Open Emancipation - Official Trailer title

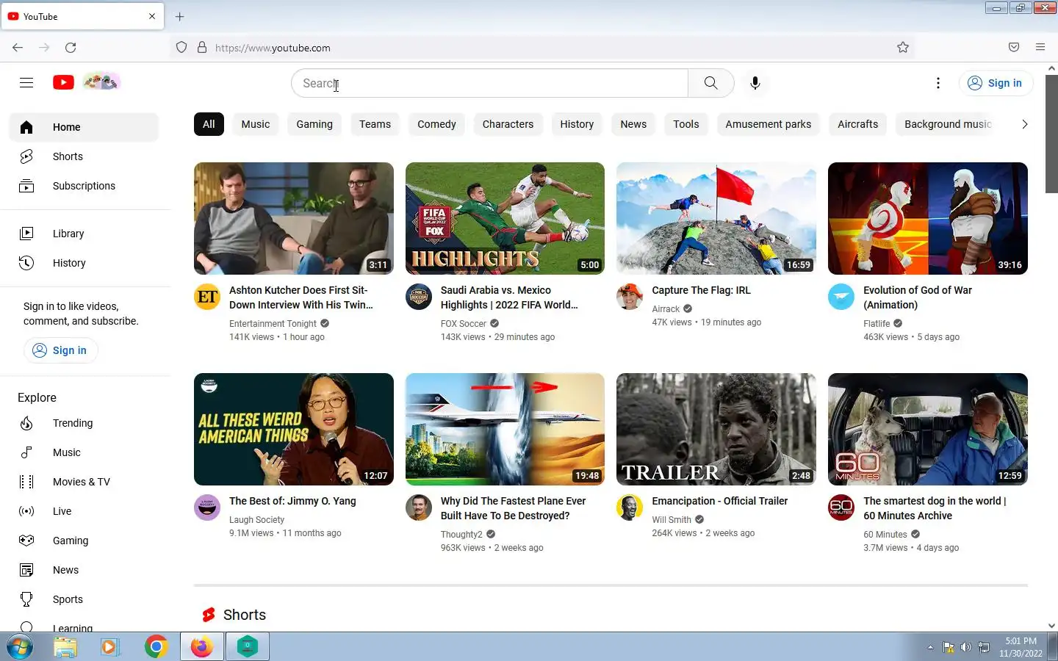coord(719,501)
